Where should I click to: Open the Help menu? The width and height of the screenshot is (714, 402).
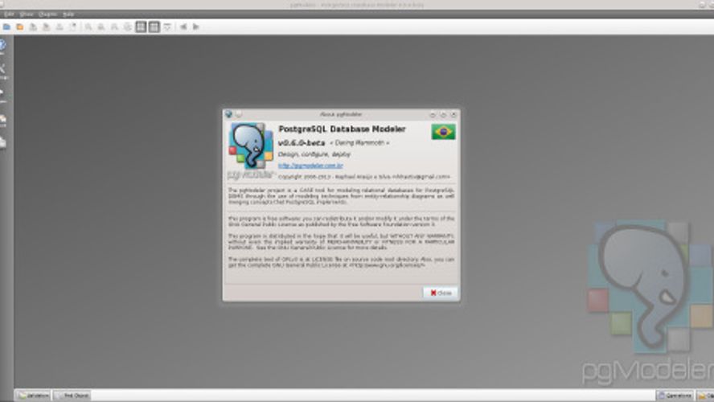tap(68, 14)
